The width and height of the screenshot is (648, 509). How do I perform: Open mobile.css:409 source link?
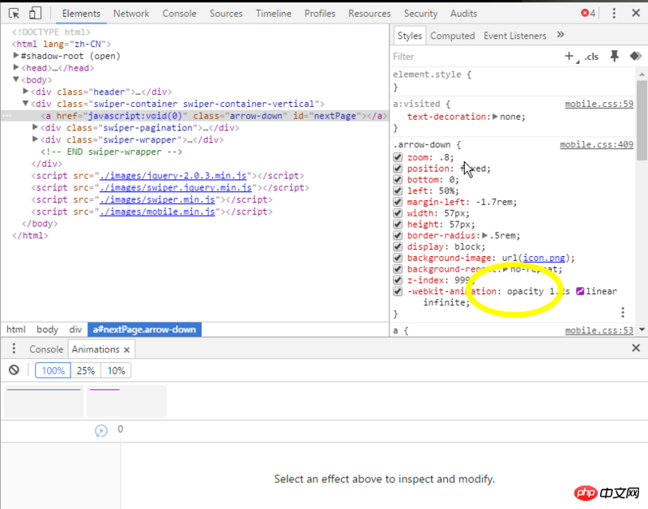click(596, 144)
